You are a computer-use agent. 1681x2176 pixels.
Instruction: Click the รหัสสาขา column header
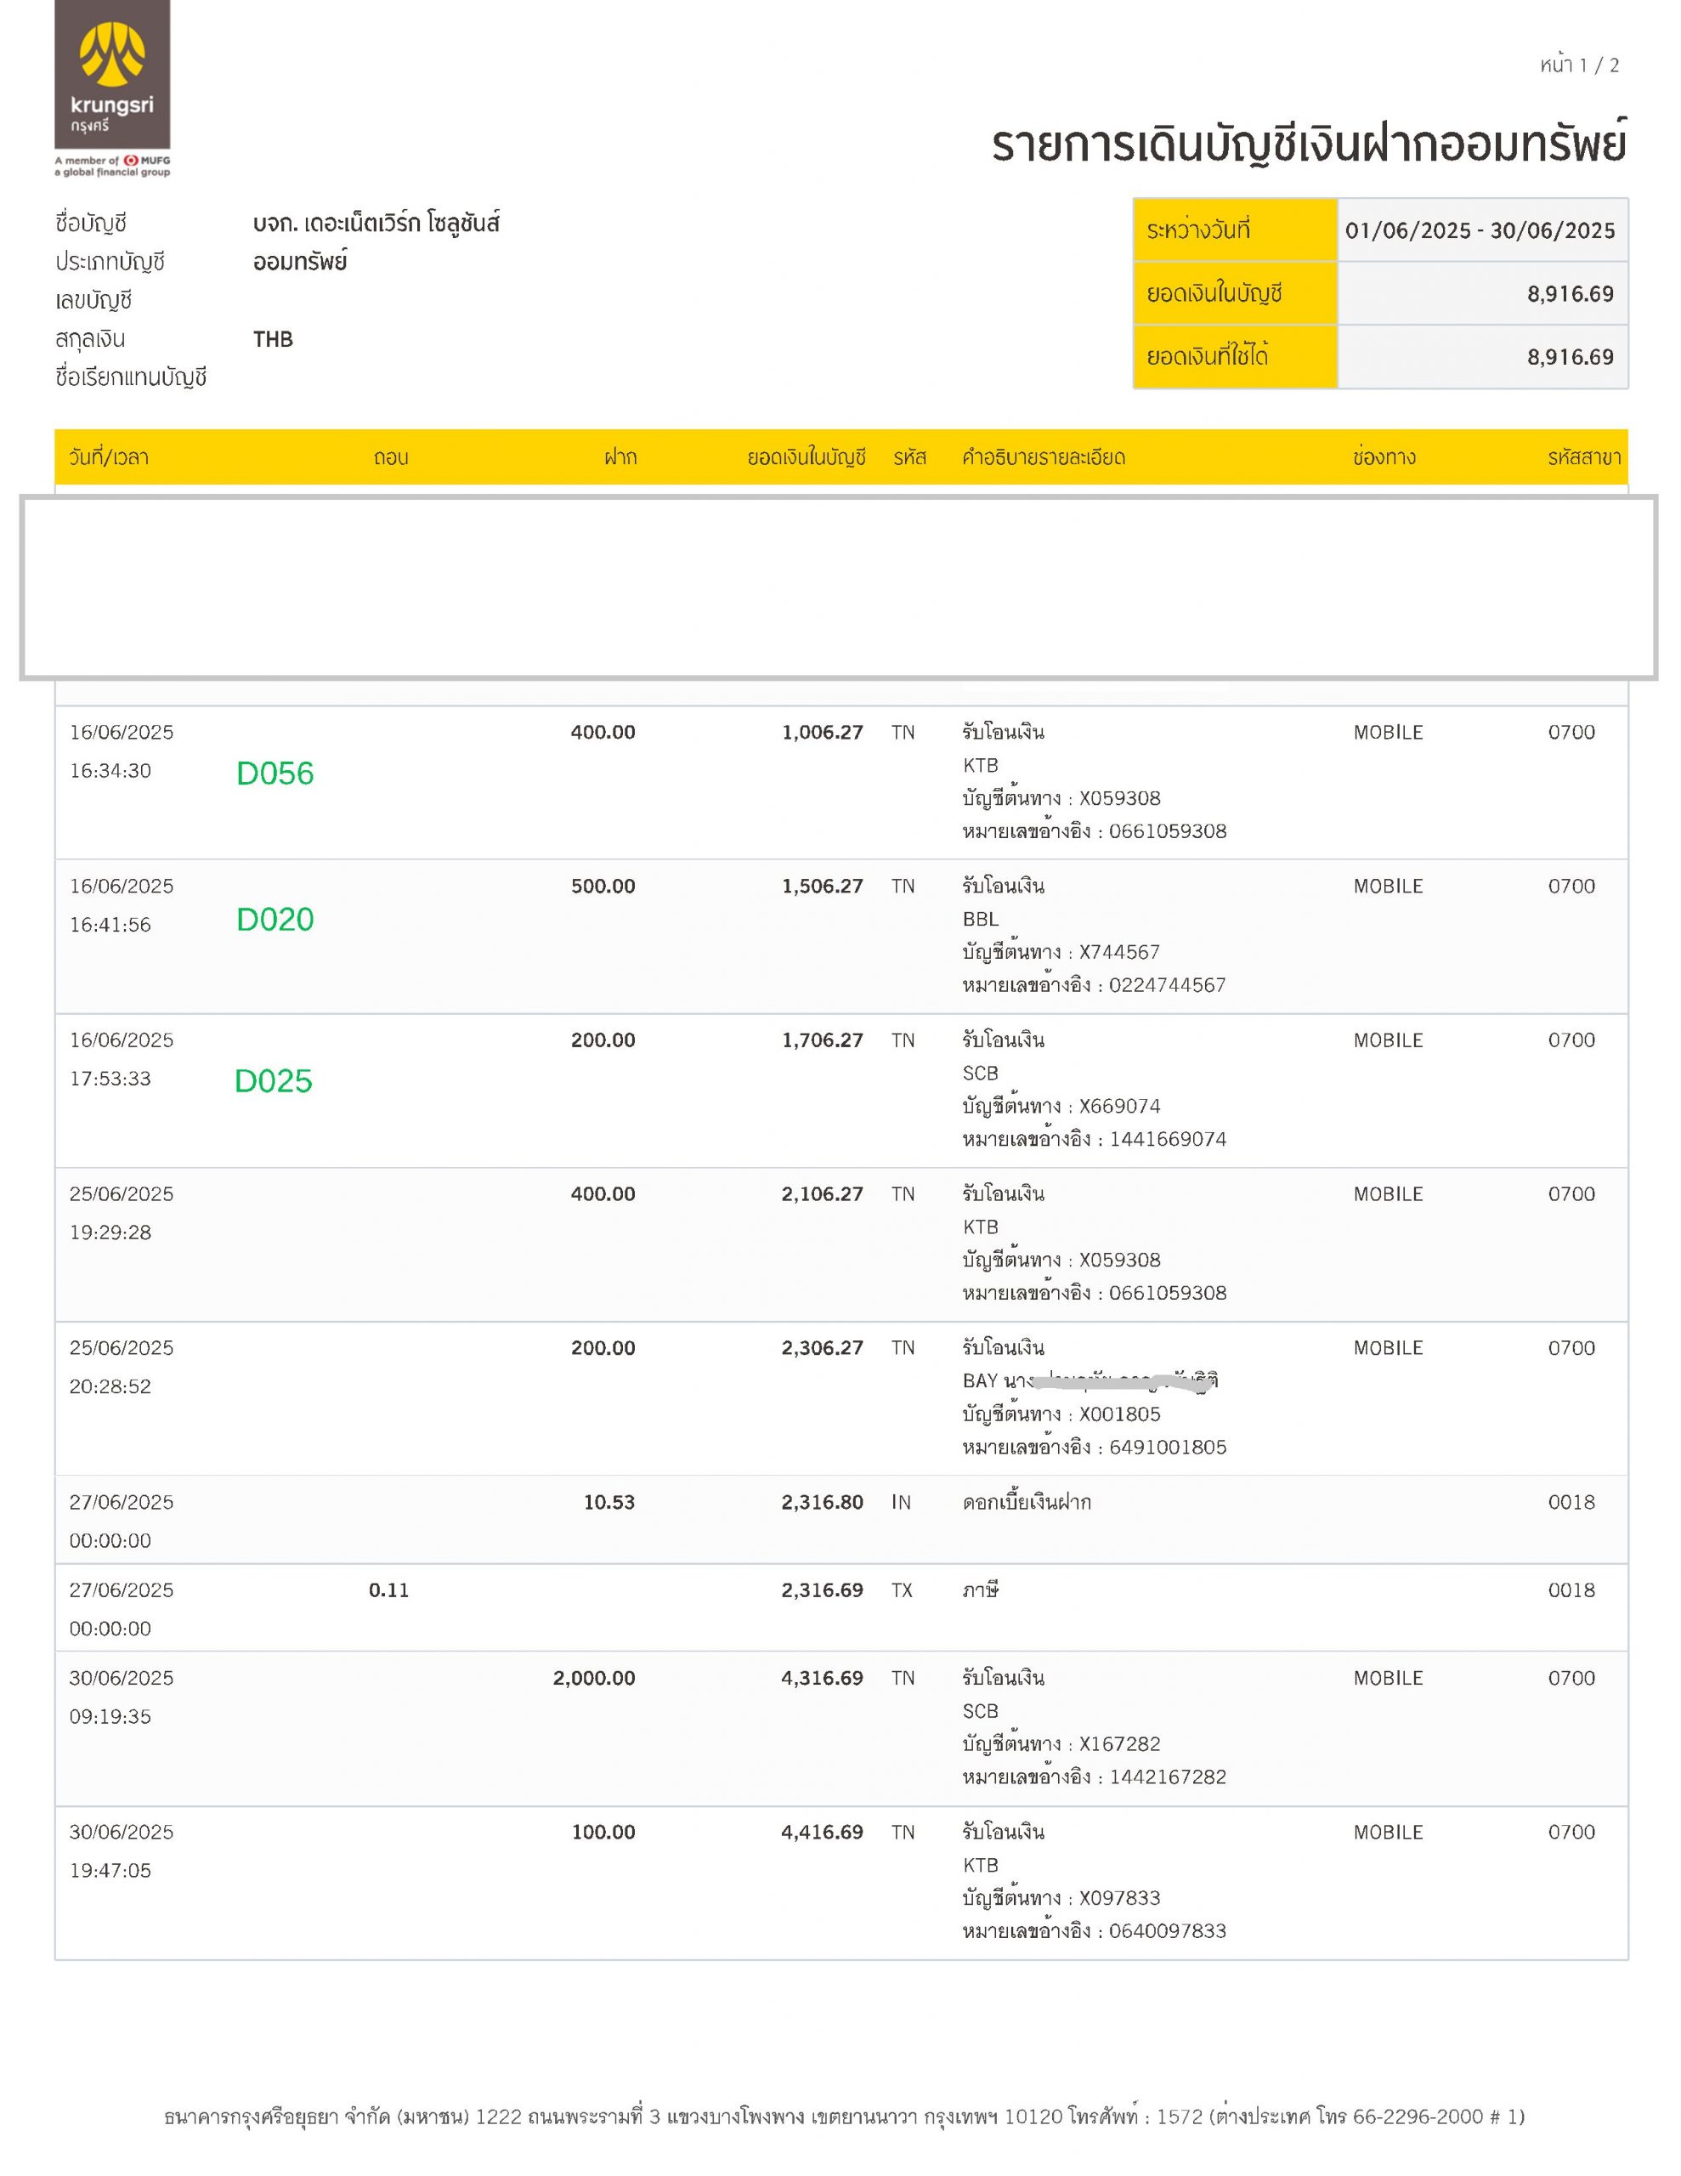[x=1584, y=457]
